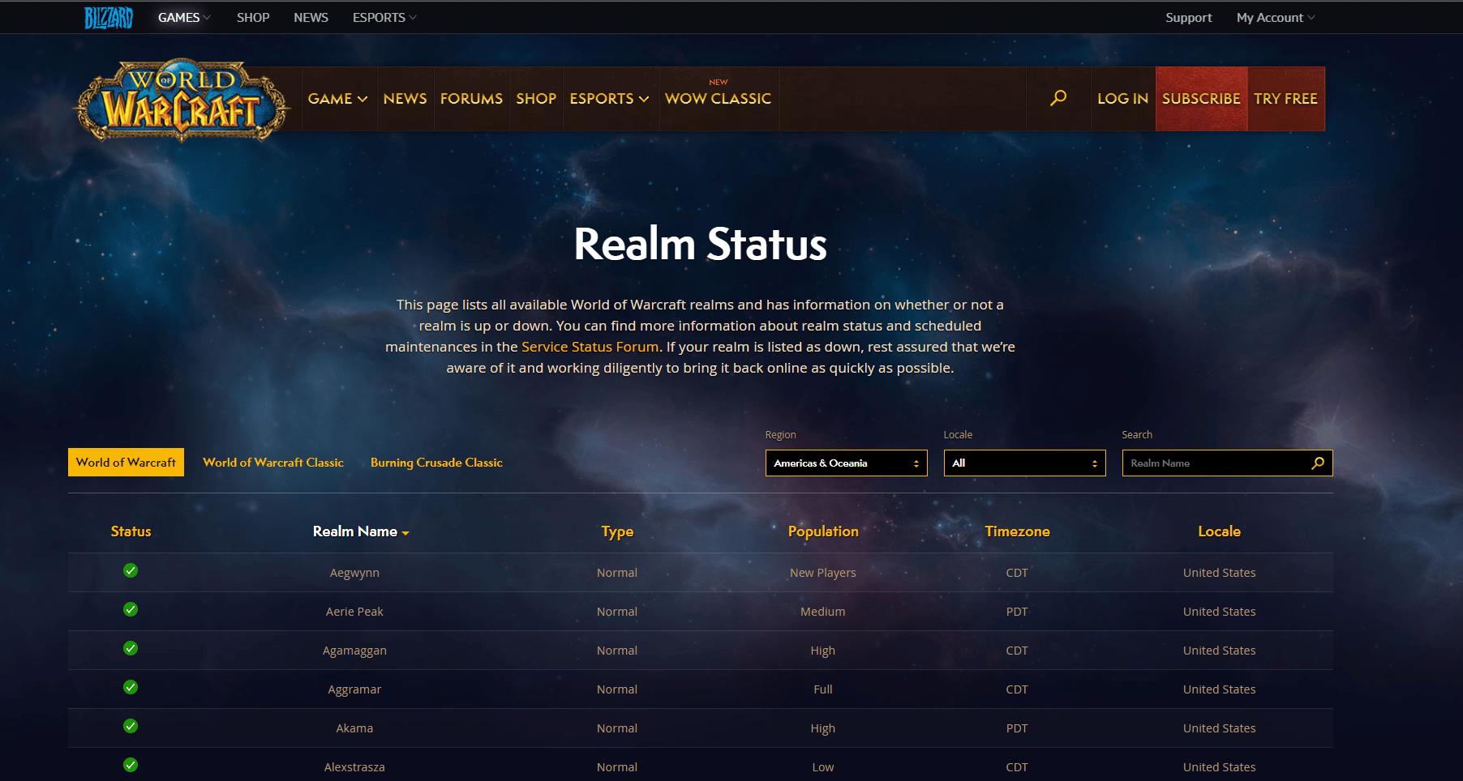Click Akama's green status checkmark
The image size is (1463, 781).
[x=131, y=726]
